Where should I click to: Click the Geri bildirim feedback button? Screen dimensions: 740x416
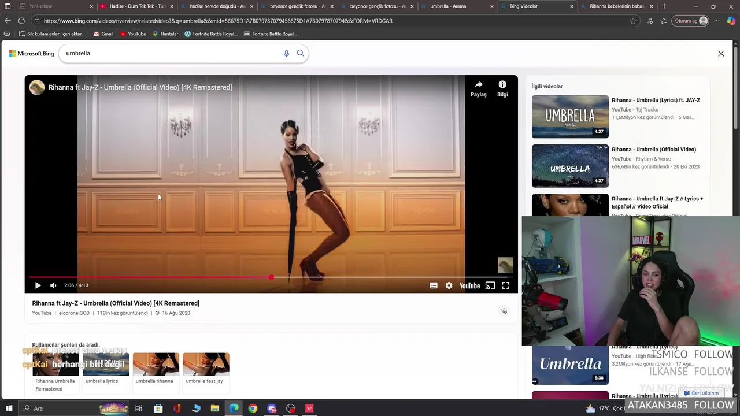coord(701,393)
